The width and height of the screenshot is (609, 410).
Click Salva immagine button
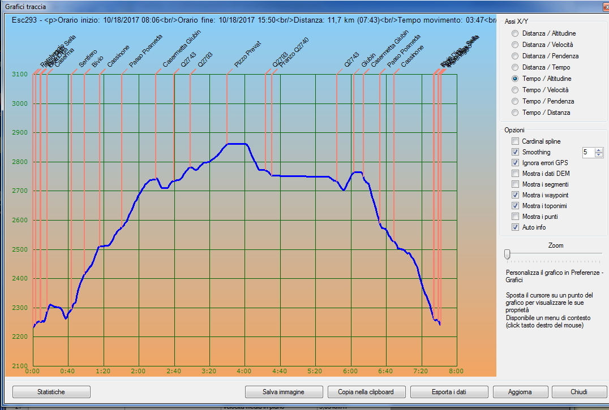click(284, 392)
